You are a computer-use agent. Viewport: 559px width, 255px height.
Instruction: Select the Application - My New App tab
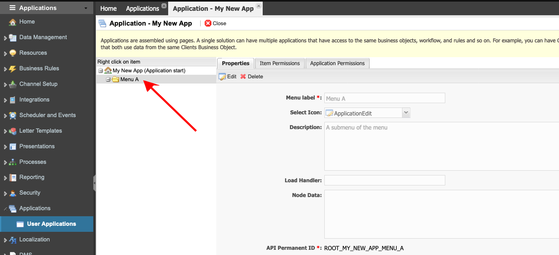[213, 8]
